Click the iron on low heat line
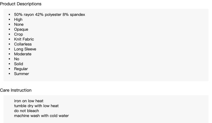The width and height of the screenshot is (212, 123). point(29,101)
